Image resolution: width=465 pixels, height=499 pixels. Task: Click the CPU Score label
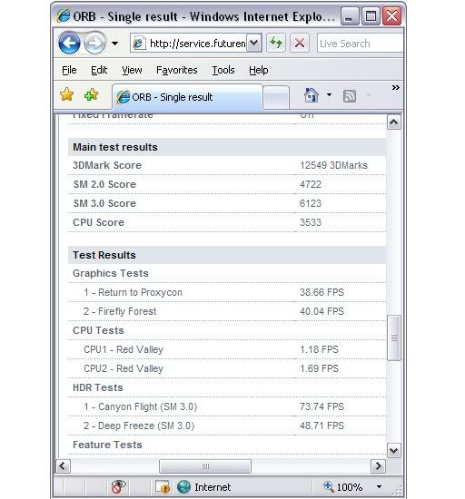(x=98, y=222)
